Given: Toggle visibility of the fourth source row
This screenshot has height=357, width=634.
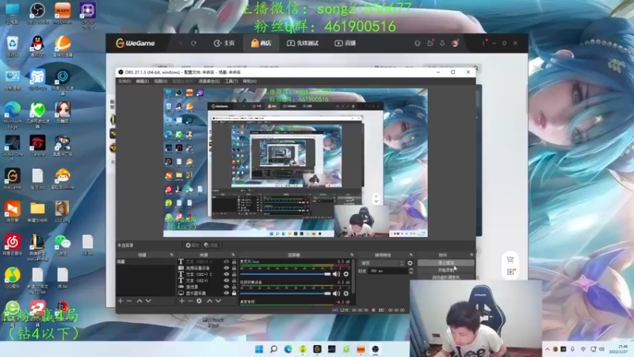Looking at the screenshot, I should click(227, 281).
